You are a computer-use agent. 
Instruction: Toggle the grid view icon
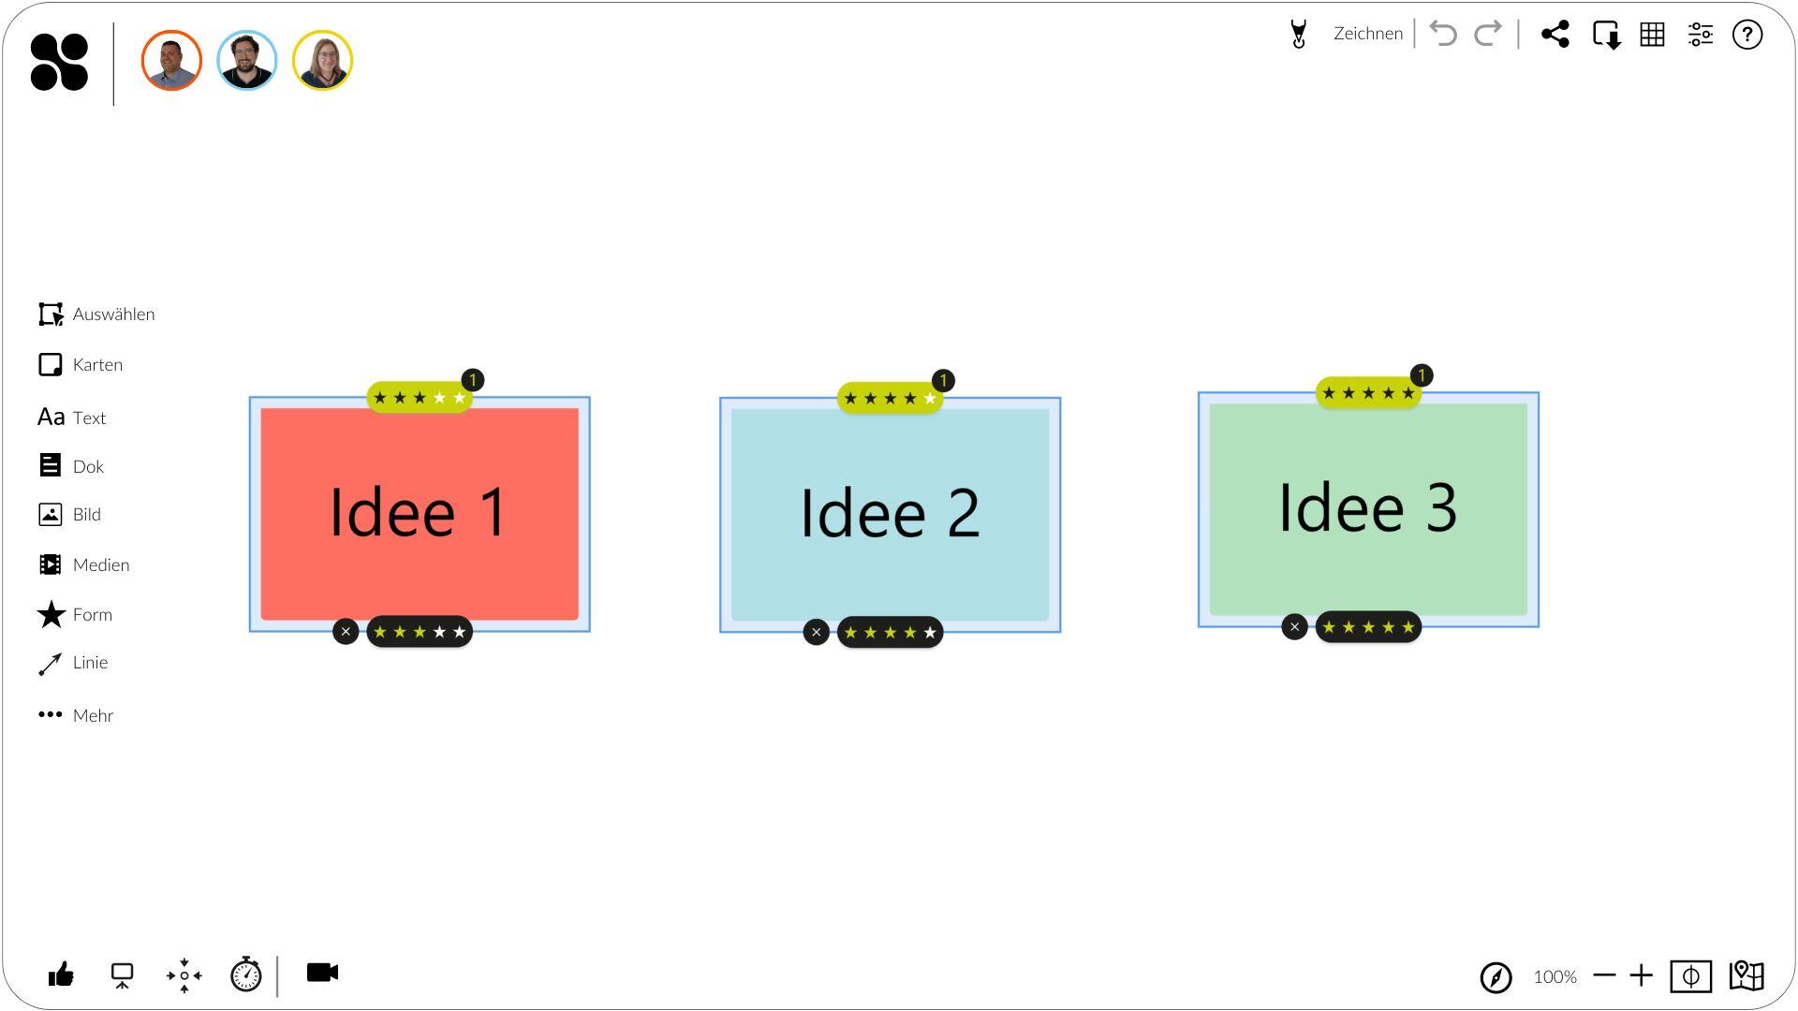(1652, 35)
